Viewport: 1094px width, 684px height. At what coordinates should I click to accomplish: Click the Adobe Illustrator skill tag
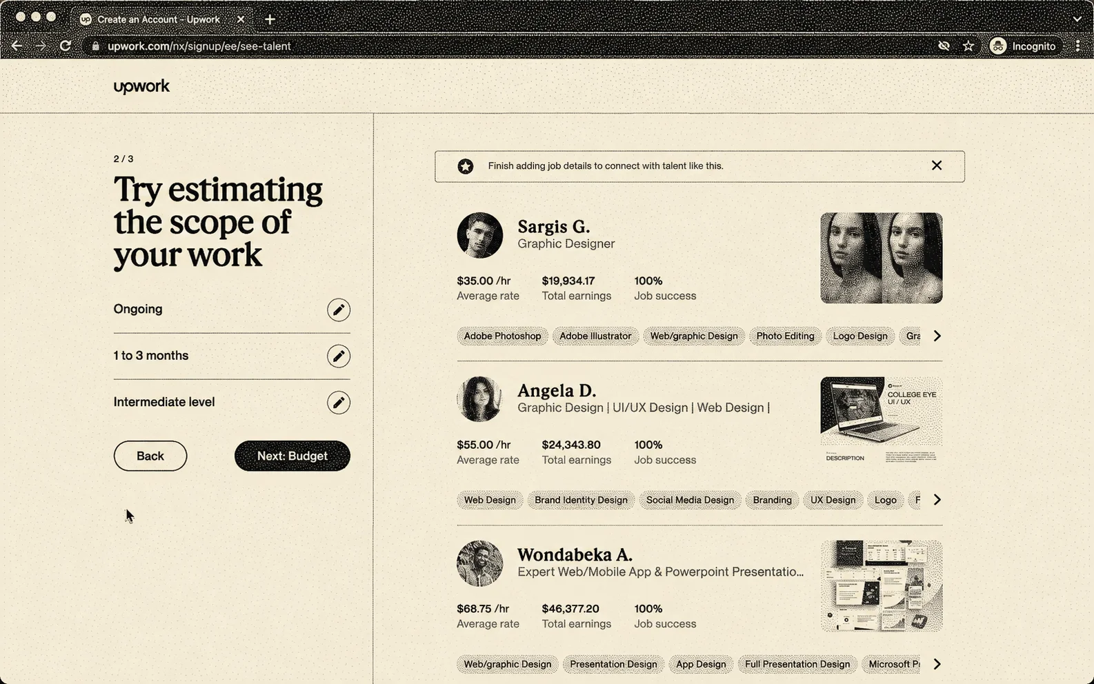pyautogui.click(x=595, y=336)
